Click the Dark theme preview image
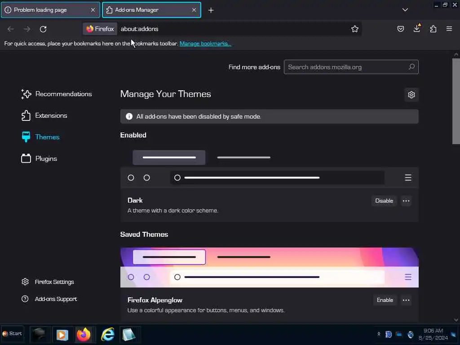This screenshot has height=345, width=460. (x=270, y=168)
